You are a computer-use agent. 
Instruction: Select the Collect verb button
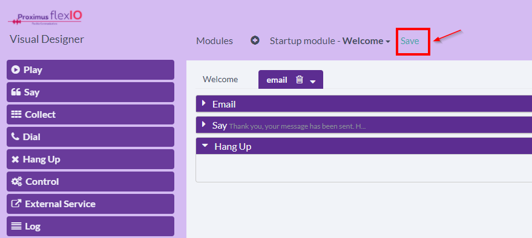tap(90, 114)
